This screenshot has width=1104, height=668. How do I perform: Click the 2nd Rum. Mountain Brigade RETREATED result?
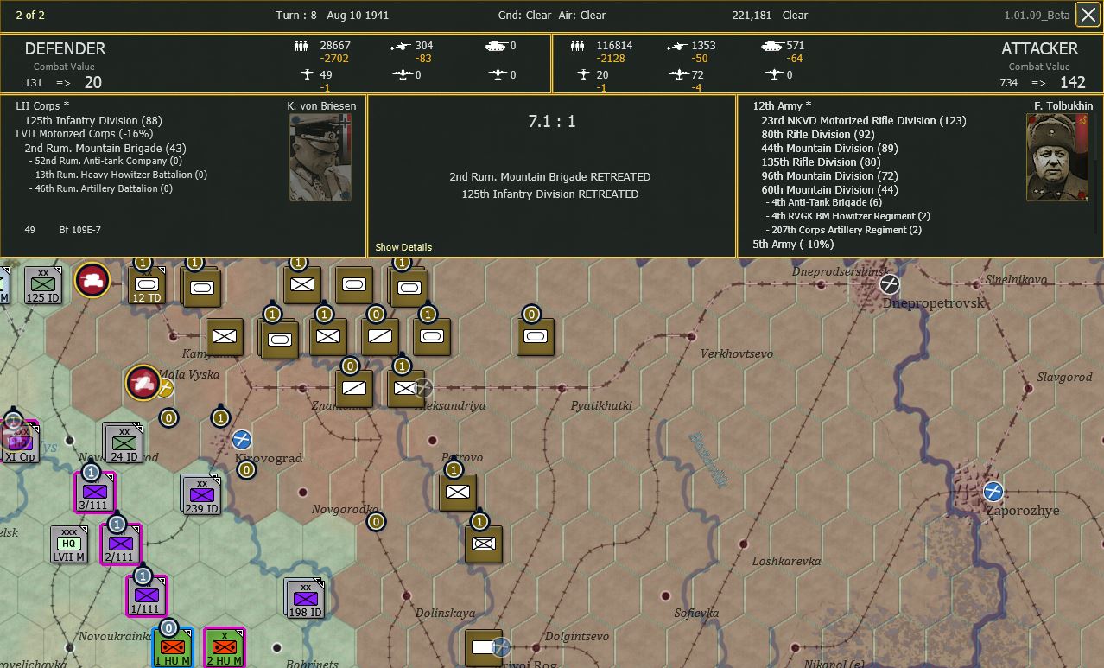point(550,177)
